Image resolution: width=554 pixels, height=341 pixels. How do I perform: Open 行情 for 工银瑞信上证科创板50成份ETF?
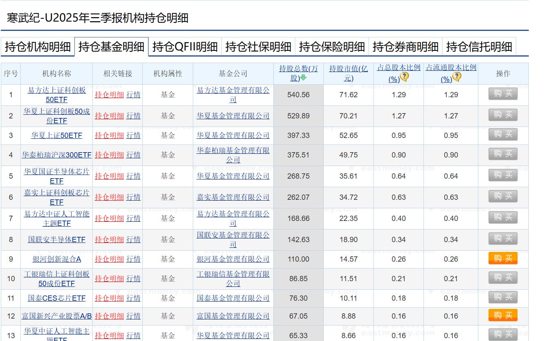[x=133, y=279]
